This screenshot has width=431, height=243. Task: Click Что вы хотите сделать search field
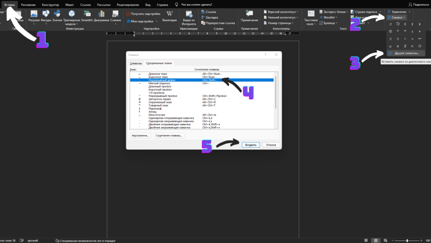pyautogui.click(x=196, y=5)
